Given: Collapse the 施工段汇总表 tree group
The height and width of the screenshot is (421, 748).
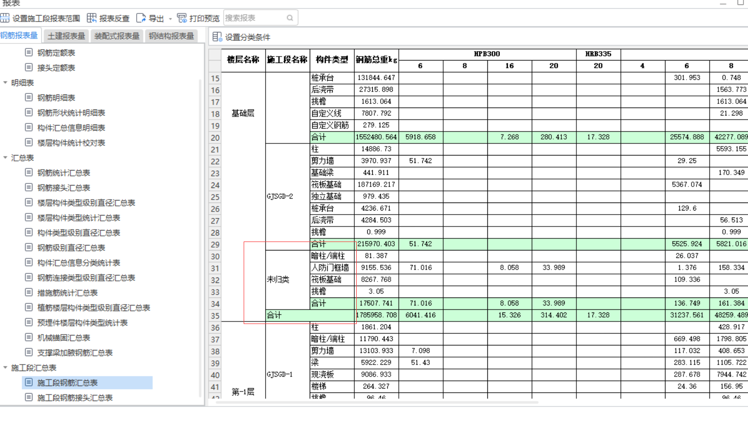Looking at the screenshot, I should (6, 367).
